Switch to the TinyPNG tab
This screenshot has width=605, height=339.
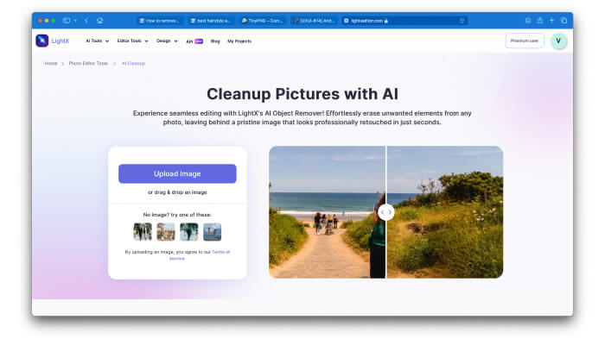tap(263, 21)
